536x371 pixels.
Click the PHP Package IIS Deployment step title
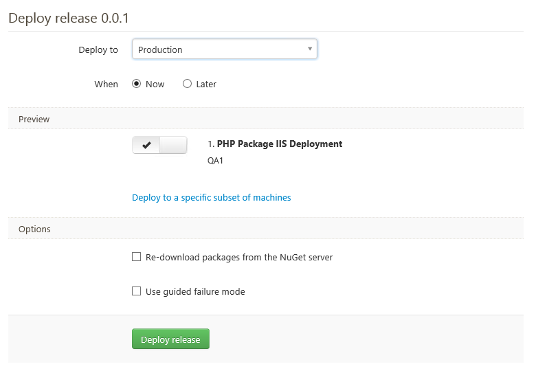click(279, 144)
